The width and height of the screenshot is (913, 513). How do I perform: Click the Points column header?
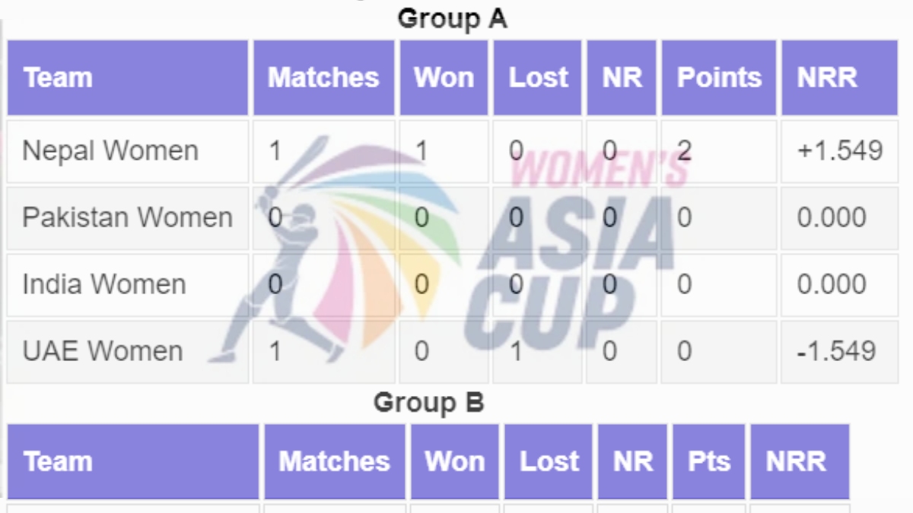[719, 78]
